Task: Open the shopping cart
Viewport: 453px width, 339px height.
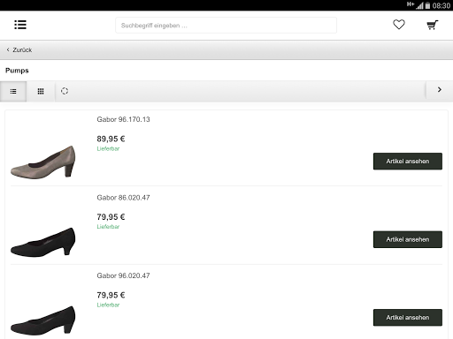Action: pyautogui.click(x=433, y=25)
